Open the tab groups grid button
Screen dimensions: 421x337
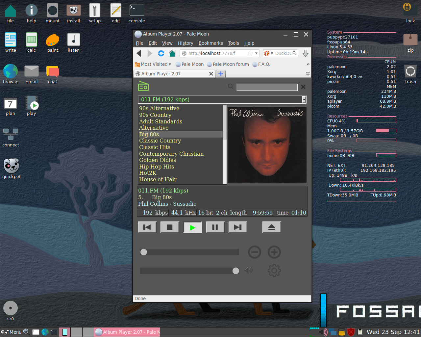pos(308,74)
